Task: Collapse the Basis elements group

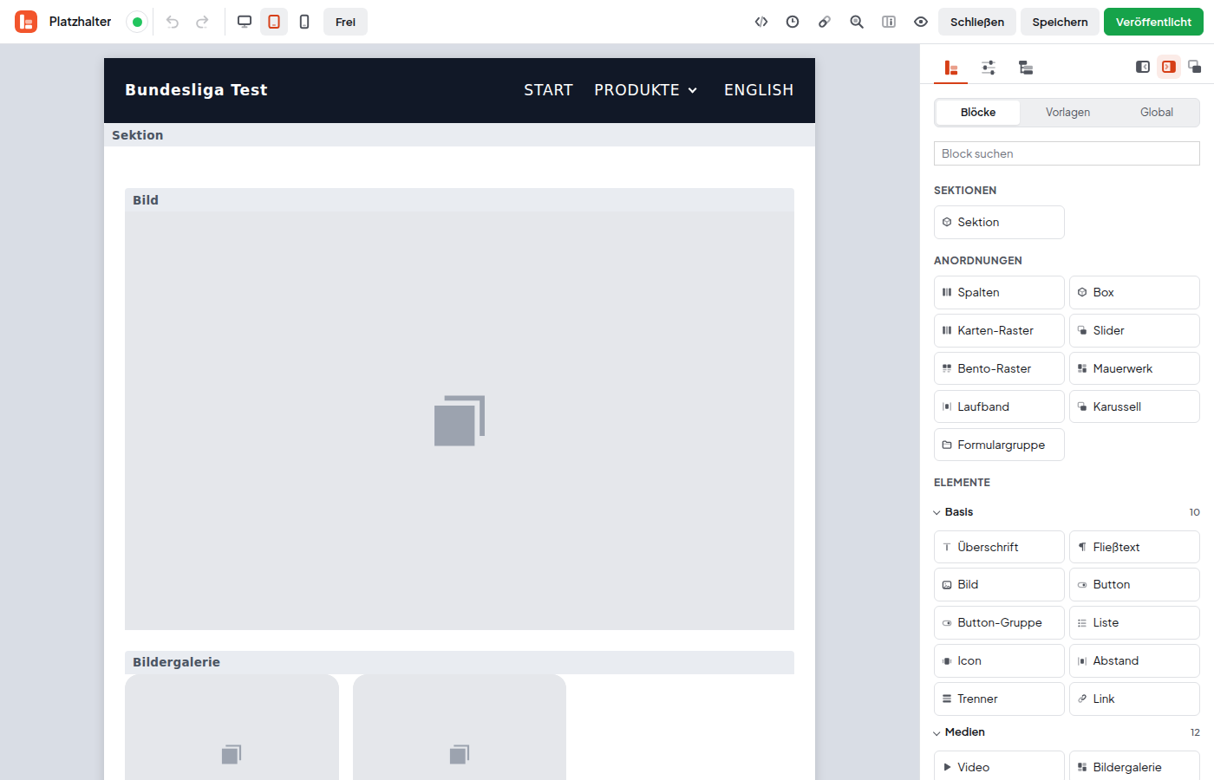Action: 1067,512
